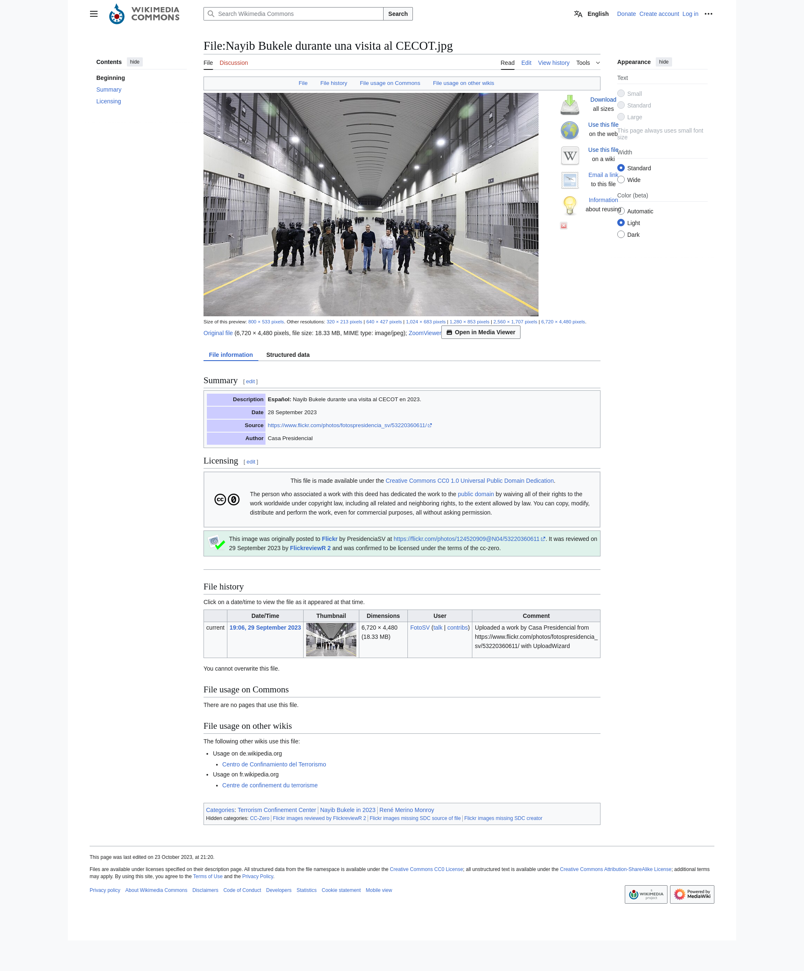Click the FlickreviewR 2 link
Viewport: 804px width, 971px height.
(309, 548)
